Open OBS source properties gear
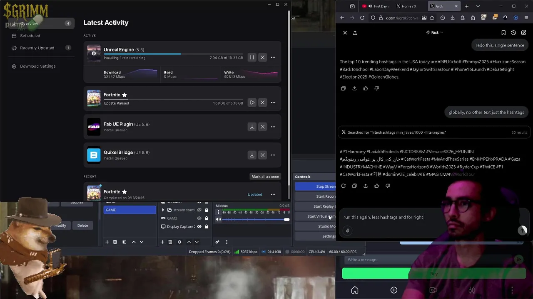Image resolution: width=533 pixels, height=299 pixels. point(179,242)
